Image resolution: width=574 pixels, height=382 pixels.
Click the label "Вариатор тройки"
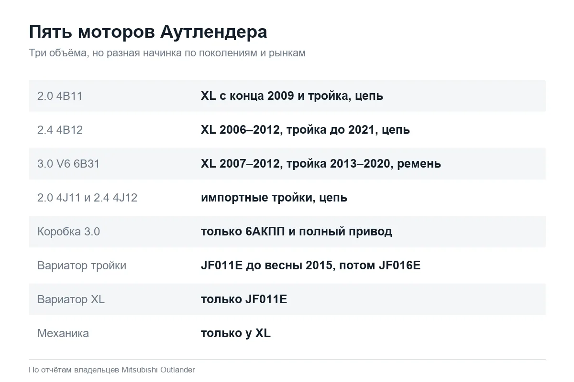click(82, 265)
